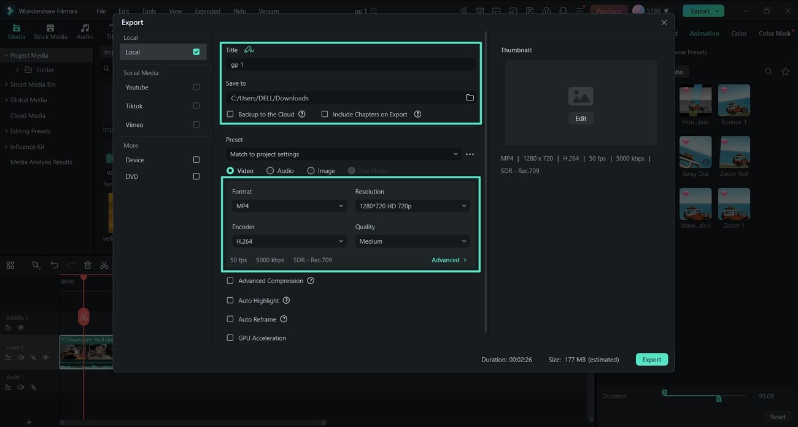Click the save project icon in top bar
Viewport: 798px width, 427px height.
click(529, 11)
